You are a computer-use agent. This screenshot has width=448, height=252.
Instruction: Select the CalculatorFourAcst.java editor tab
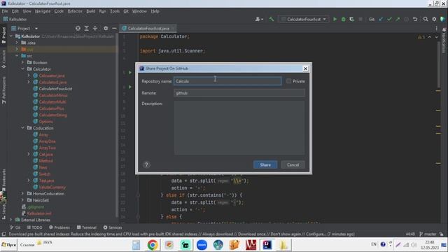pos(148,28)
